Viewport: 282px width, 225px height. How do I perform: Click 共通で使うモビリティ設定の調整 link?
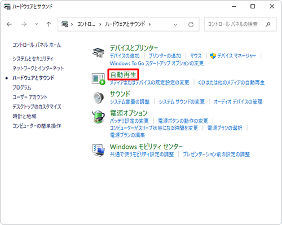[142, 155]
